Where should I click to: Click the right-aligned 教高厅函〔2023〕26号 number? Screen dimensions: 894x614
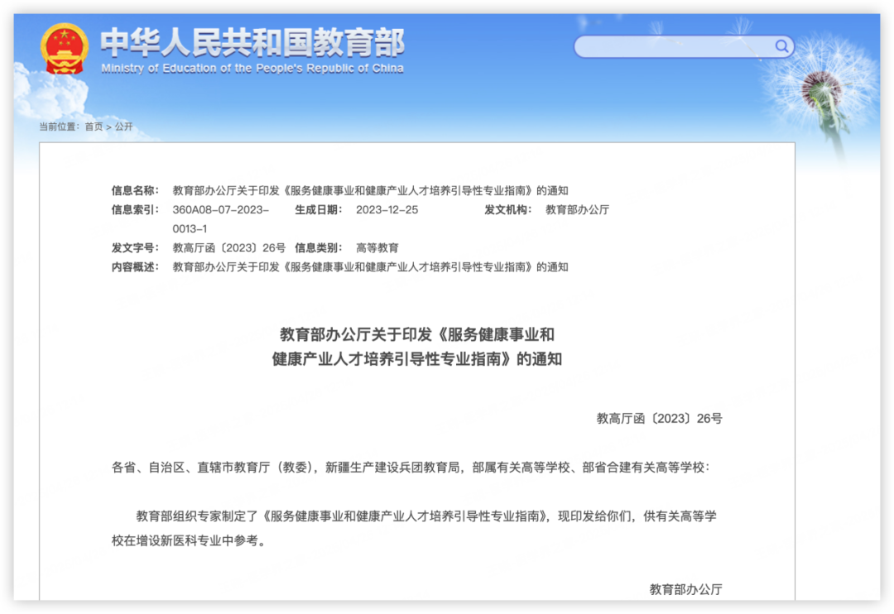point(659,419)
